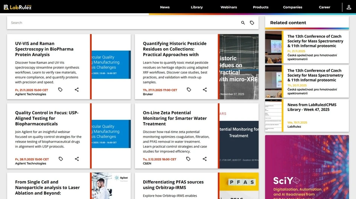This screenshot has width=356, height=199.
Task: Click tag icon on Zeta Potential Monitoring card
Action: (x=188, y=159)
